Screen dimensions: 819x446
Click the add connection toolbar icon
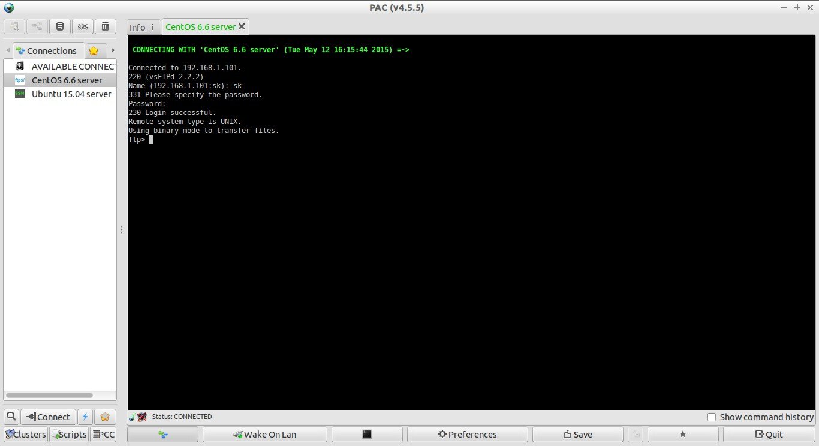pos(37,26)
